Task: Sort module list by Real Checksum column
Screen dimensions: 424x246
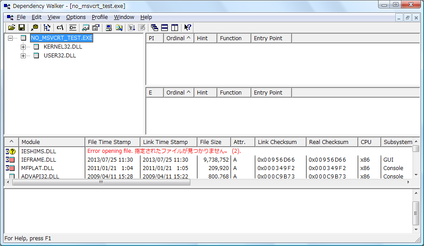Action: 332,142
